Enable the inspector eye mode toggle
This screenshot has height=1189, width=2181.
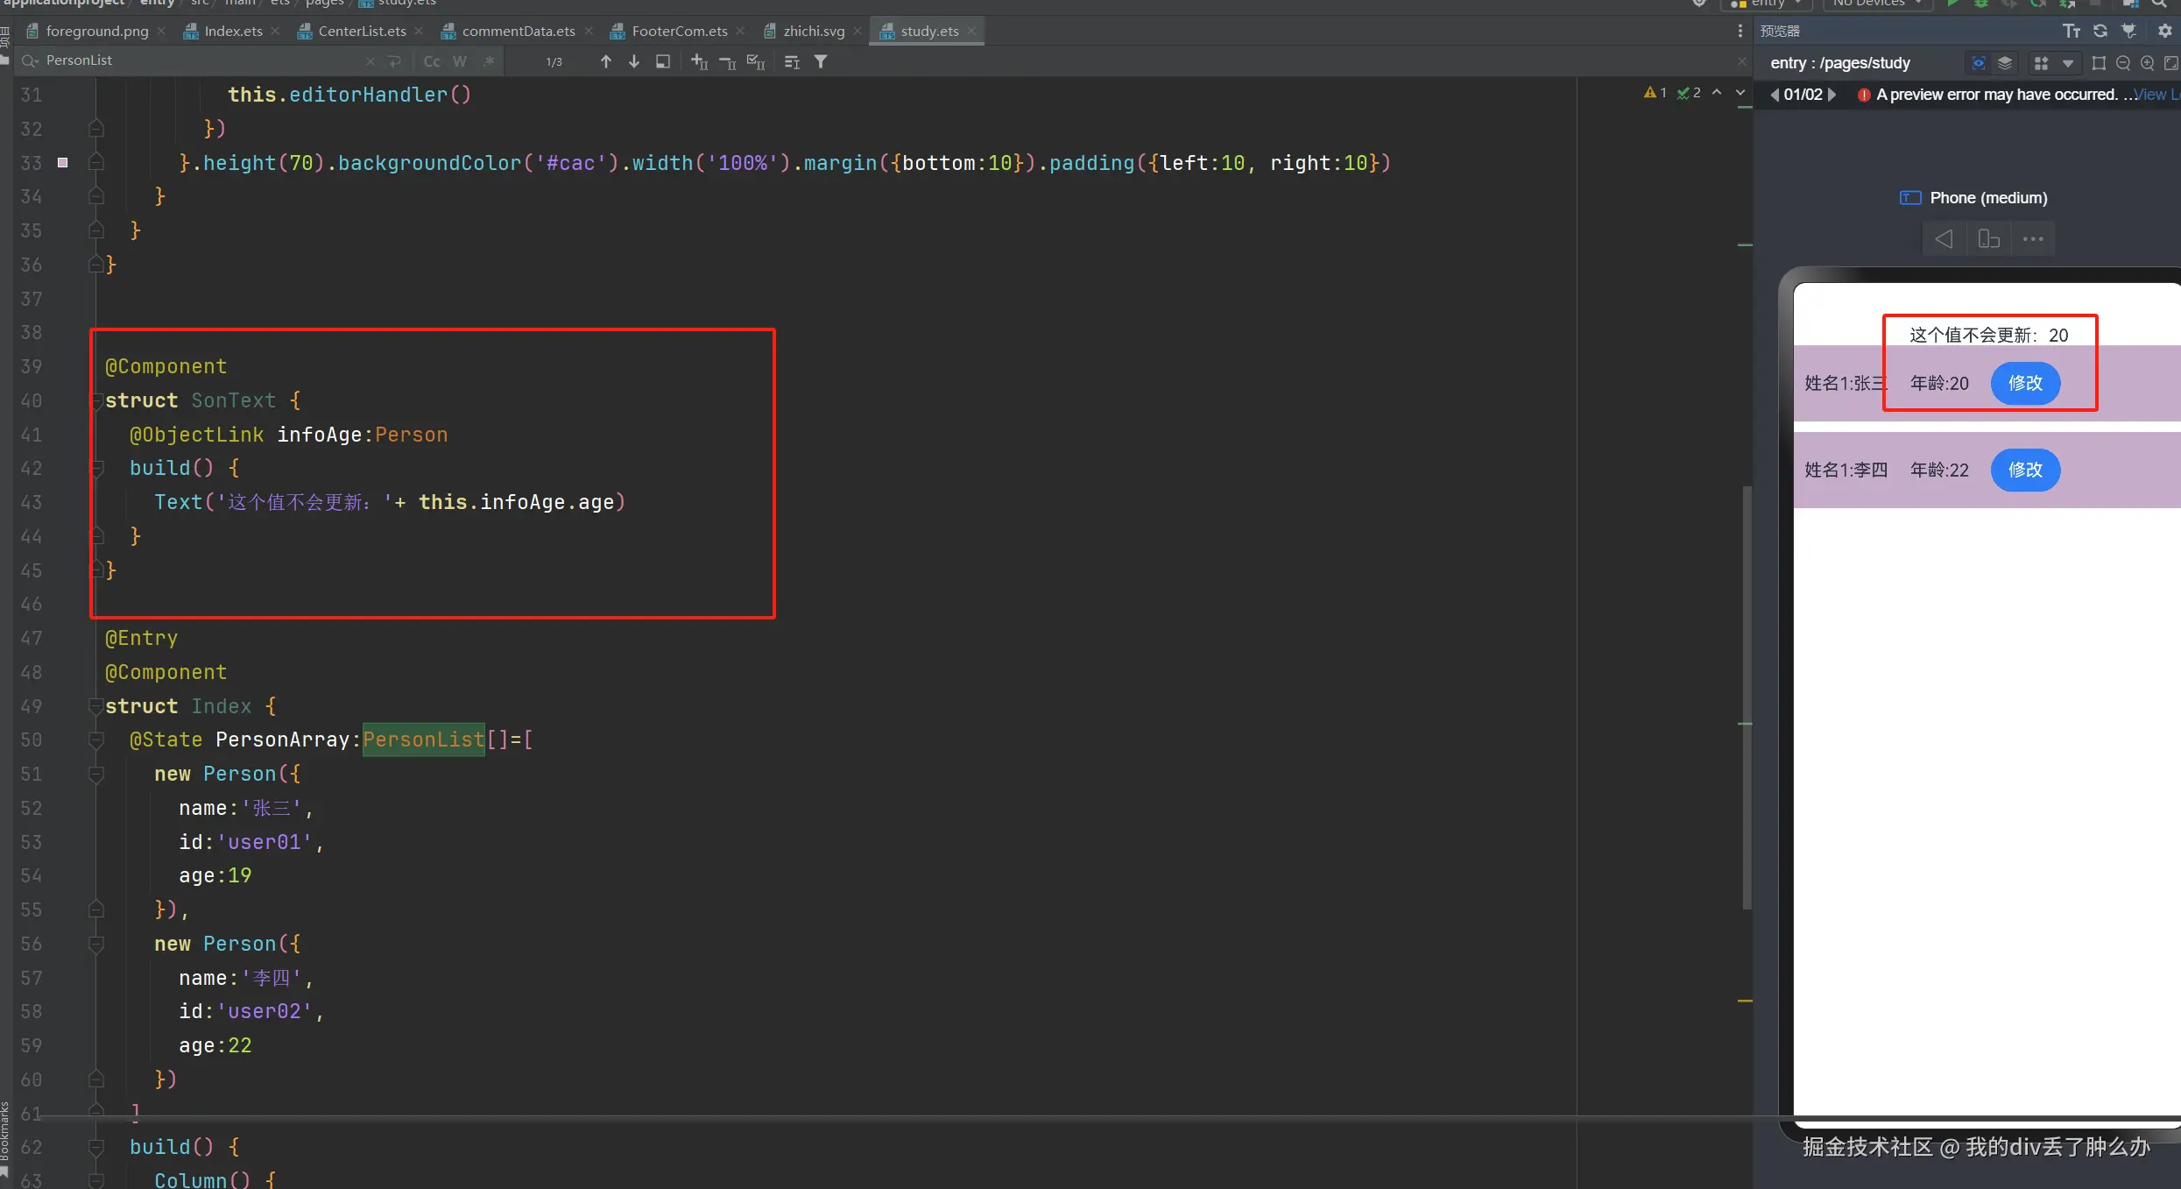(x=1978, y=63)
